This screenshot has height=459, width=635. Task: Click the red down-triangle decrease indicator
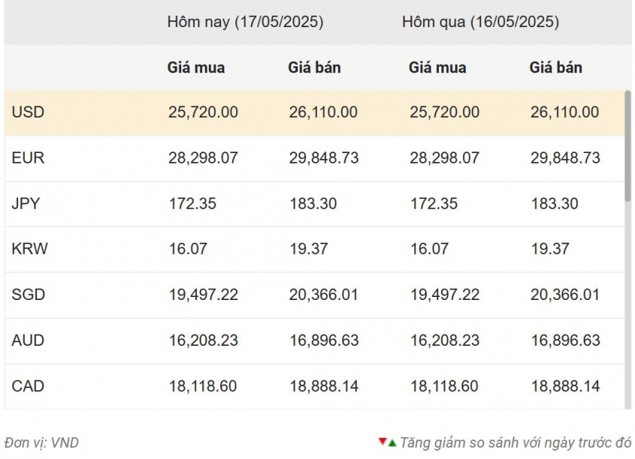pos(382,442)
